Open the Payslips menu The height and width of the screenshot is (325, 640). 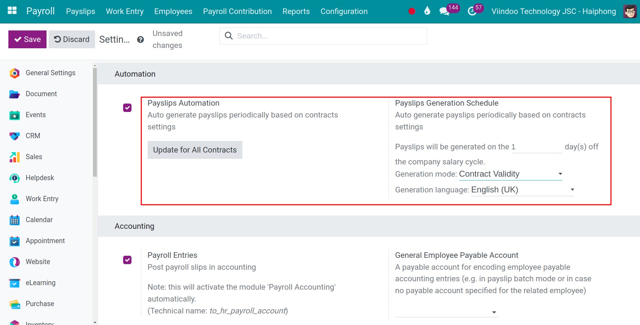click(x=80, y=11)
